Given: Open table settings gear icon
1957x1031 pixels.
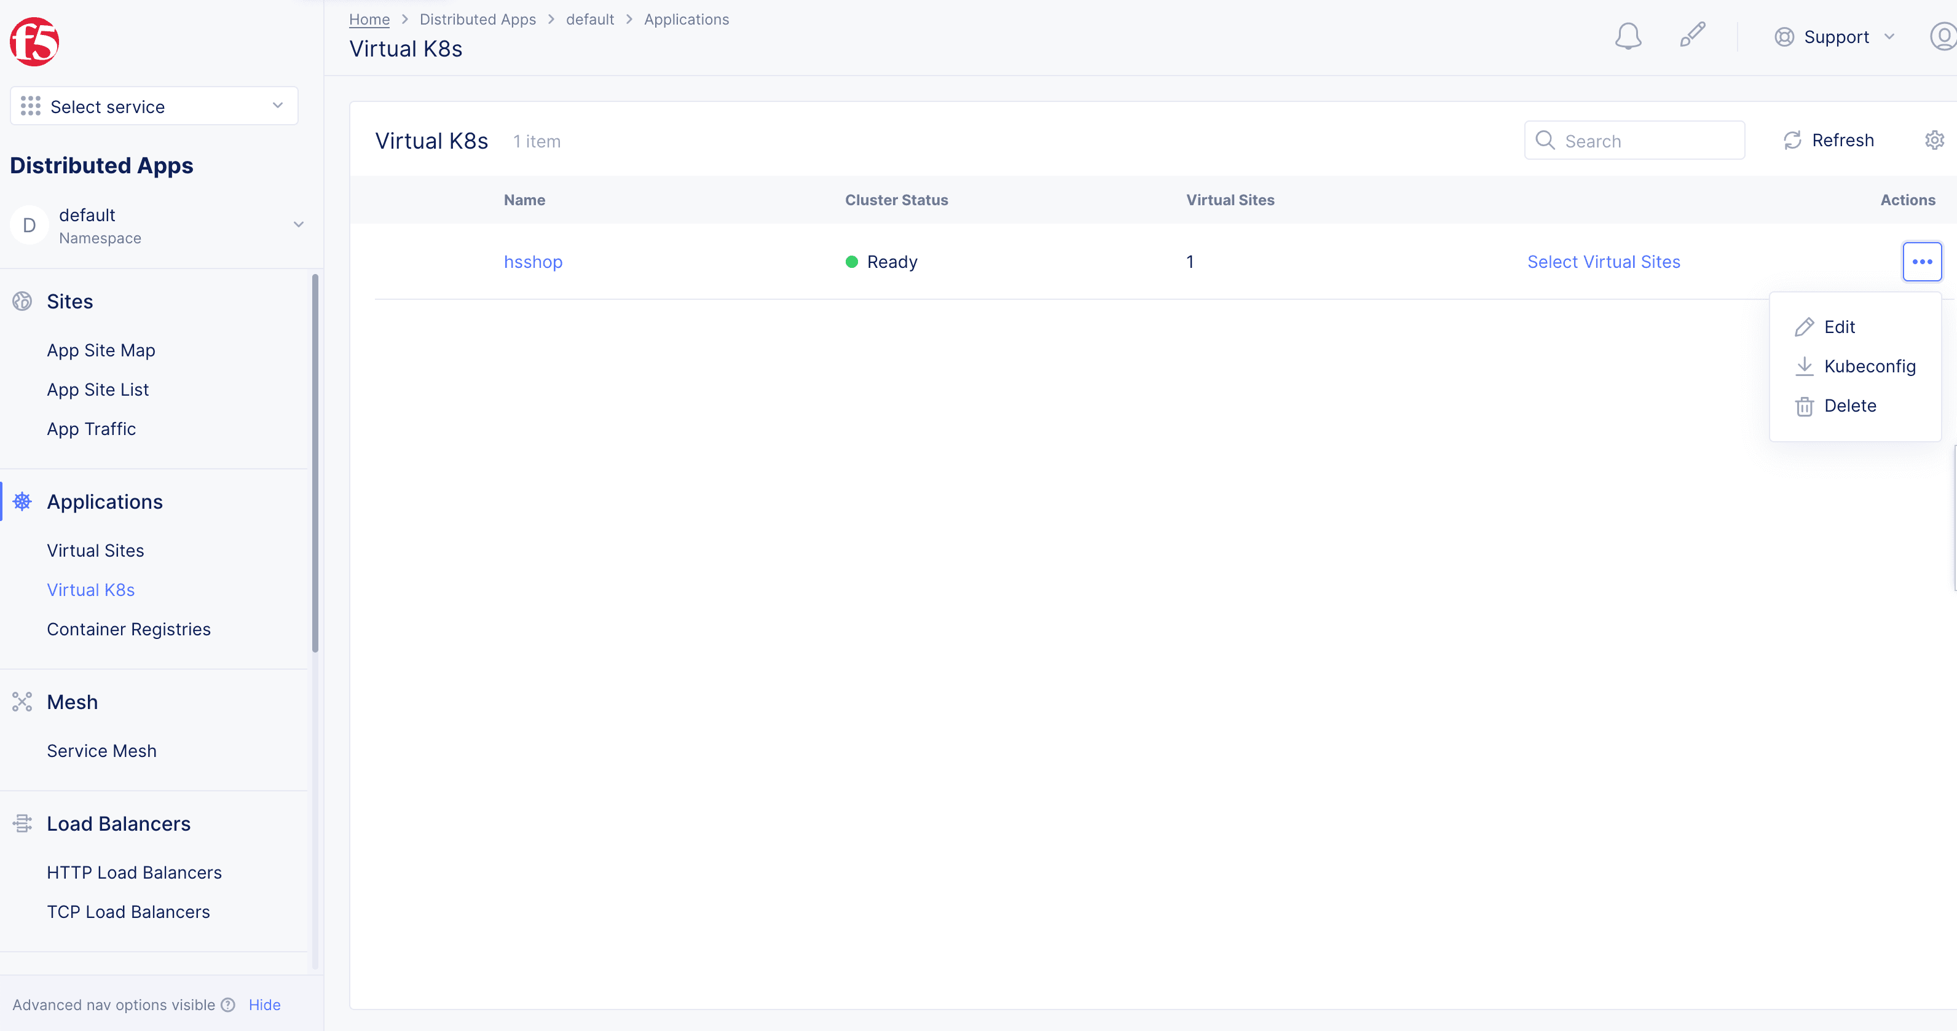Looking at the screenshot, I should (x=1934, y=141).
